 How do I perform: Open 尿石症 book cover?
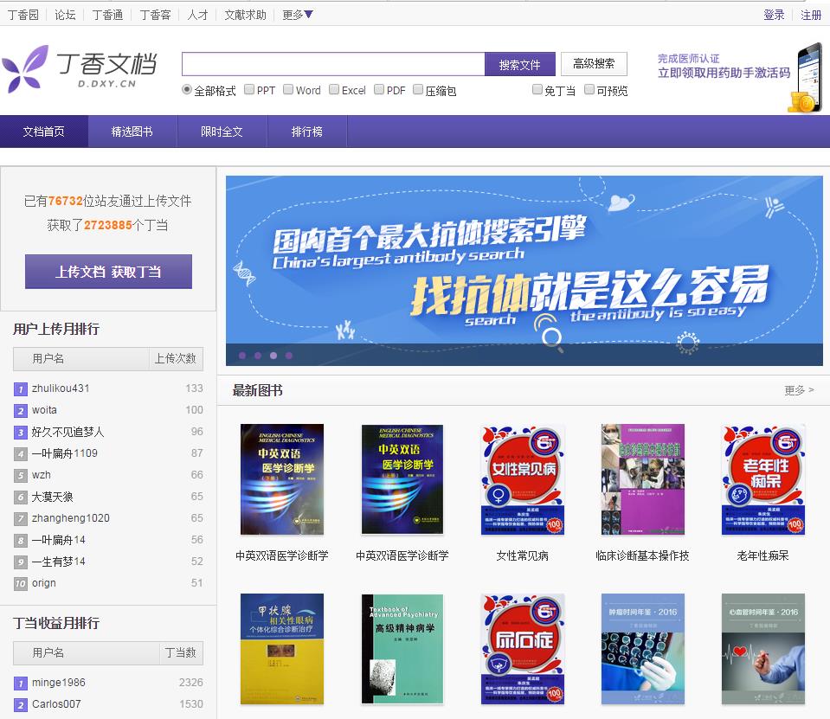(523, 649)
